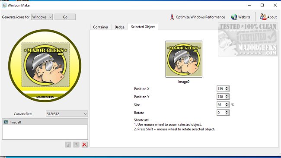The width and height of the screenshot is (281, 158).
Task: Click the Position X value field
Action: 220,89
